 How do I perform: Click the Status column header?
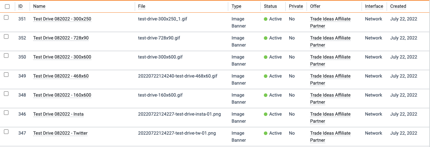point(270,6)
